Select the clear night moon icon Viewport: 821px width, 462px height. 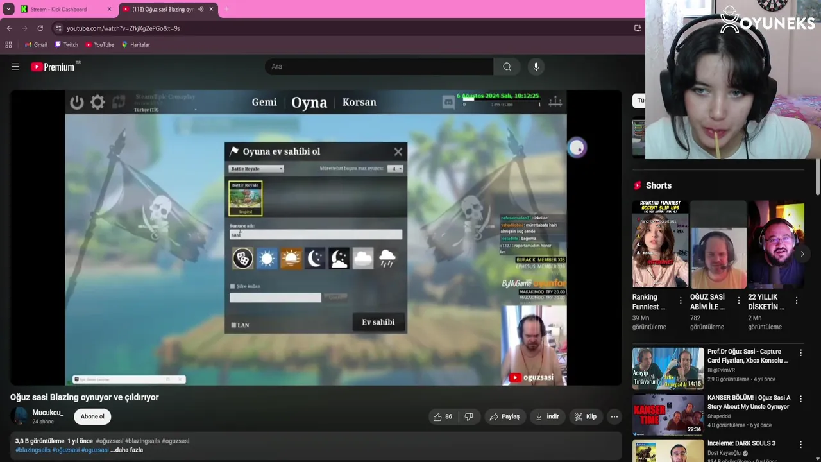tap(315, 259)
